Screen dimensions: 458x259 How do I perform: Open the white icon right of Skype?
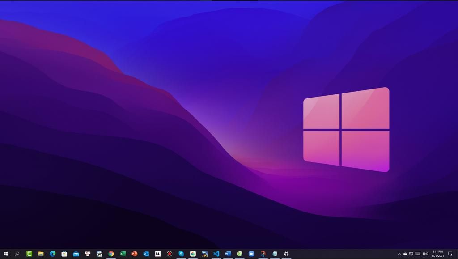(x=193, y=254)
